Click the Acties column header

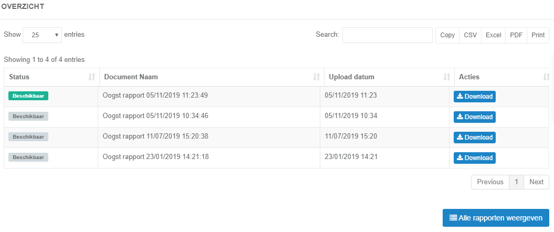pos(501,77)
